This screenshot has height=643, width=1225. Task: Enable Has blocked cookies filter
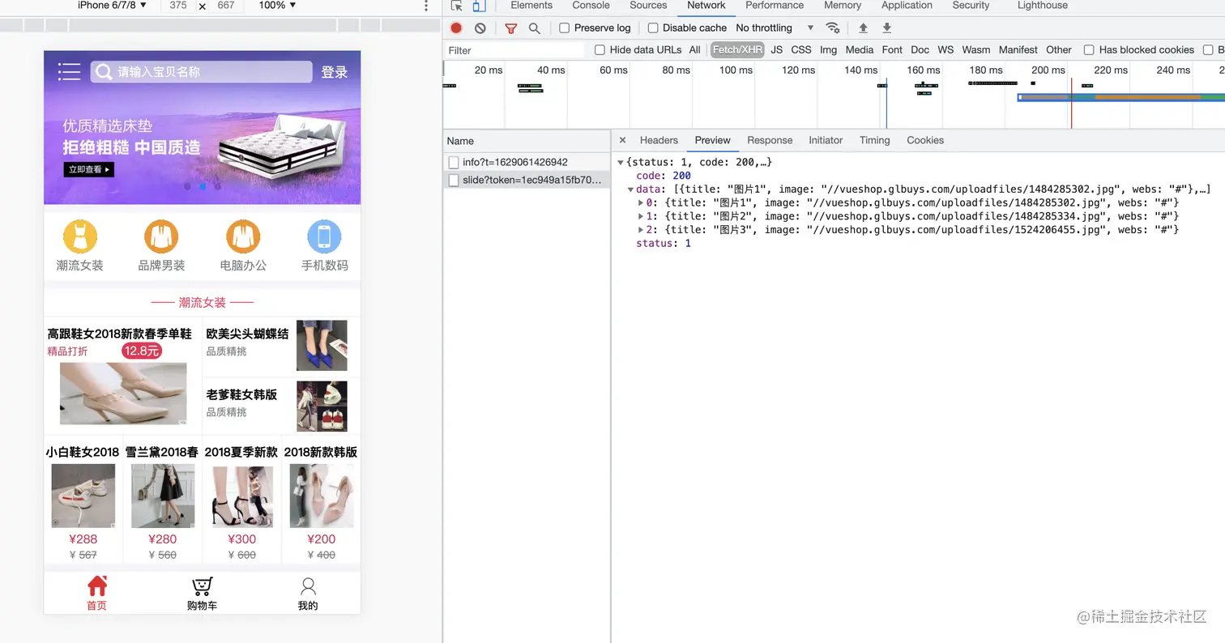[x=1089, y=49]
